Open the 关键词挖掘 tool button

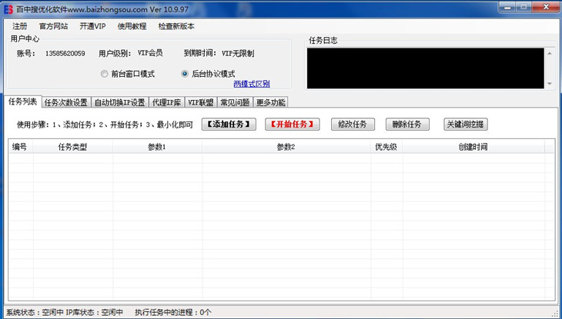click(x=466, y=125)
